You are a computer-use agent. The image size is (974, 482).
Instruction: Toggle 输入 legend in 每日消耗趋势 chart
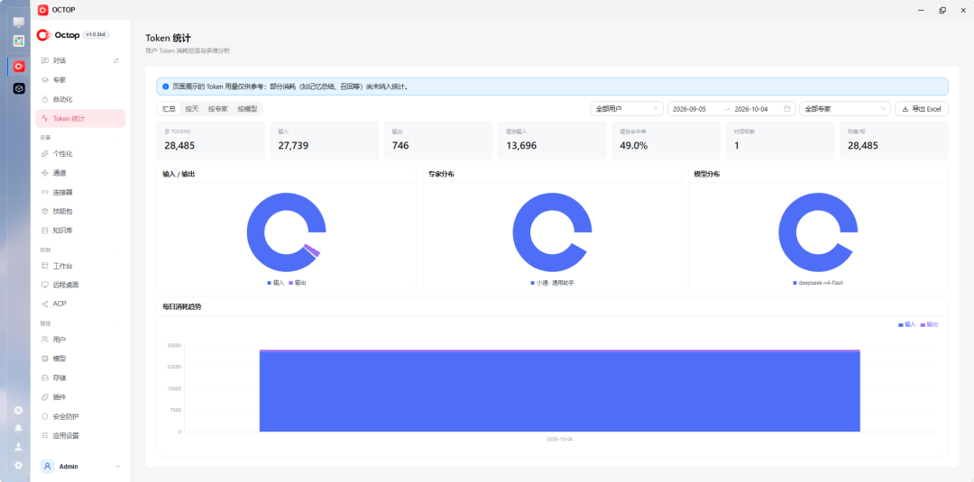tap(907, 324)
